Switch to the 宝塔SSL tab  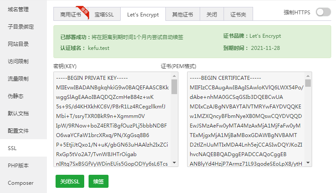pos(104,14)
